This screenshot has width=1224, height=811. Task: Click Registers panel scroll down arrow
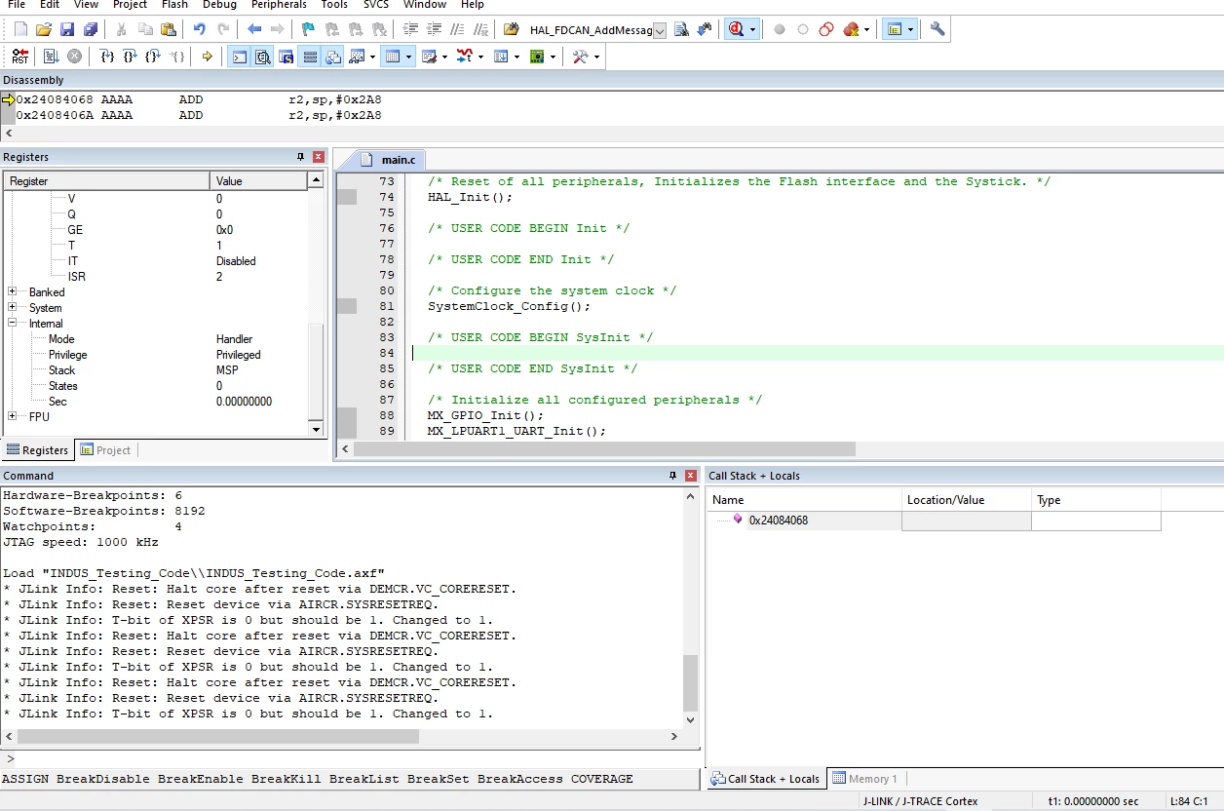pos(316,429)
